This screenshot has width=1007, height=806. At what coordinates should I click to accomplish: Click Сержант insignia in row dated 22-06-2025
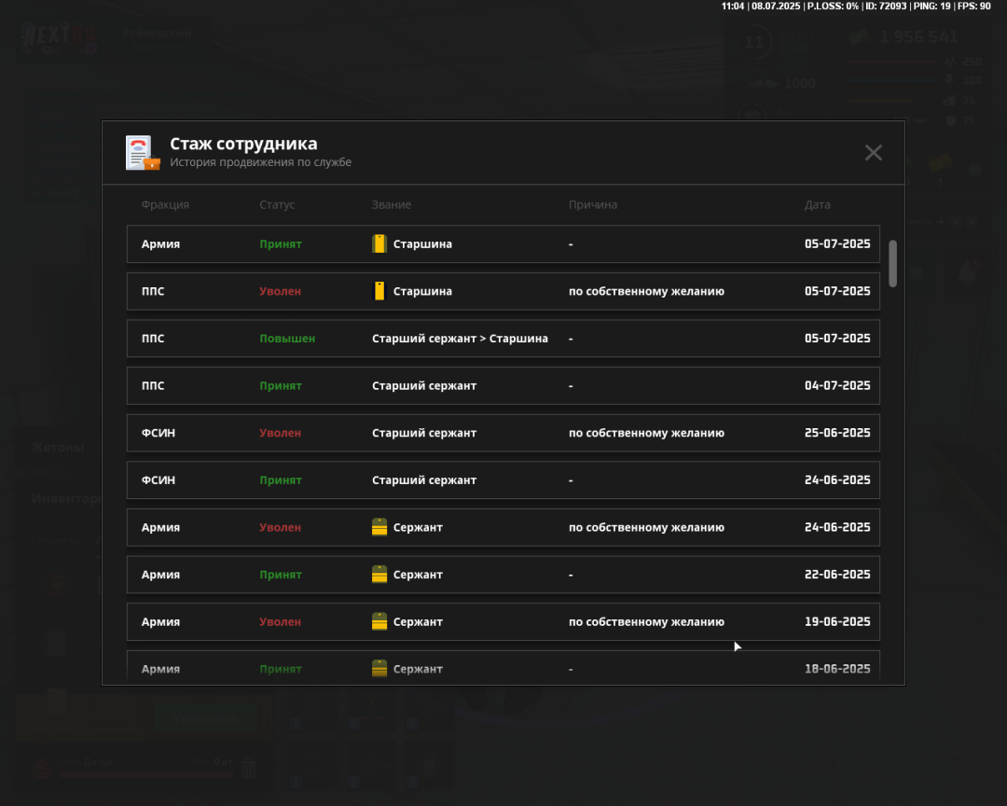[x=379, y=575]
